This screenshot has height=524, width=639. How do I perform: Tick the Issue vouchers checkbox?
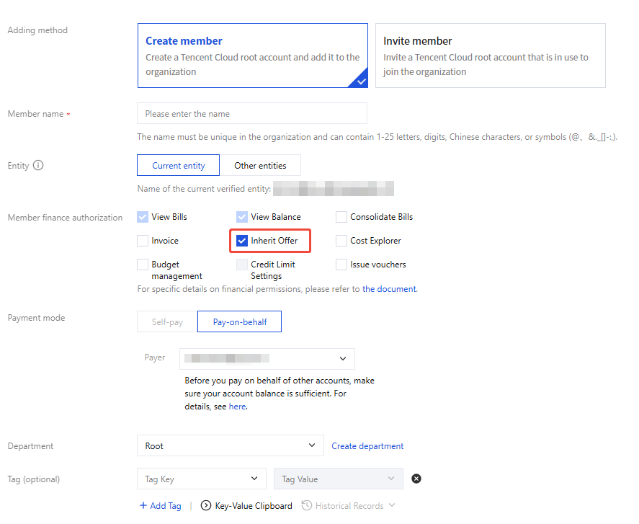341,265
